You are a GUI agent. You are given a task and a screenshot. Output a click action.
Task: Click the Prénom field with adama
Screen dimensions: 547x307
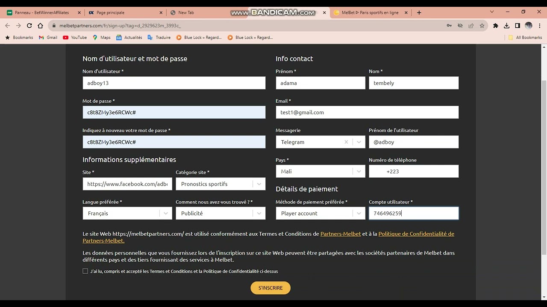[x=321, y=83]
